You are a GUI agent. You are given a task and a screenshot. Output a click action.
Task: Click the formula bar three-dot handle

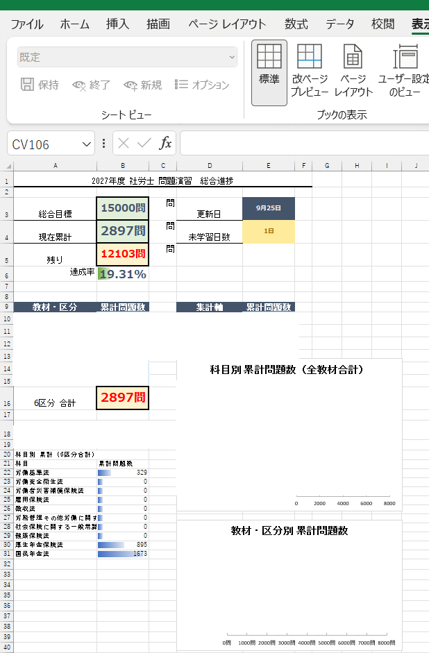[103, 143]
